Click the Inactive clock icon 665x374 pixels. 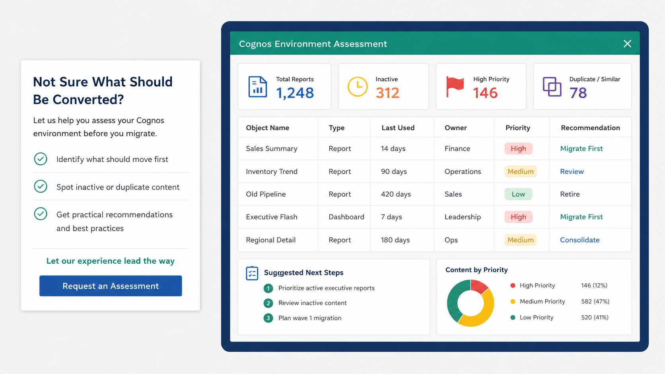click(358, 86)
